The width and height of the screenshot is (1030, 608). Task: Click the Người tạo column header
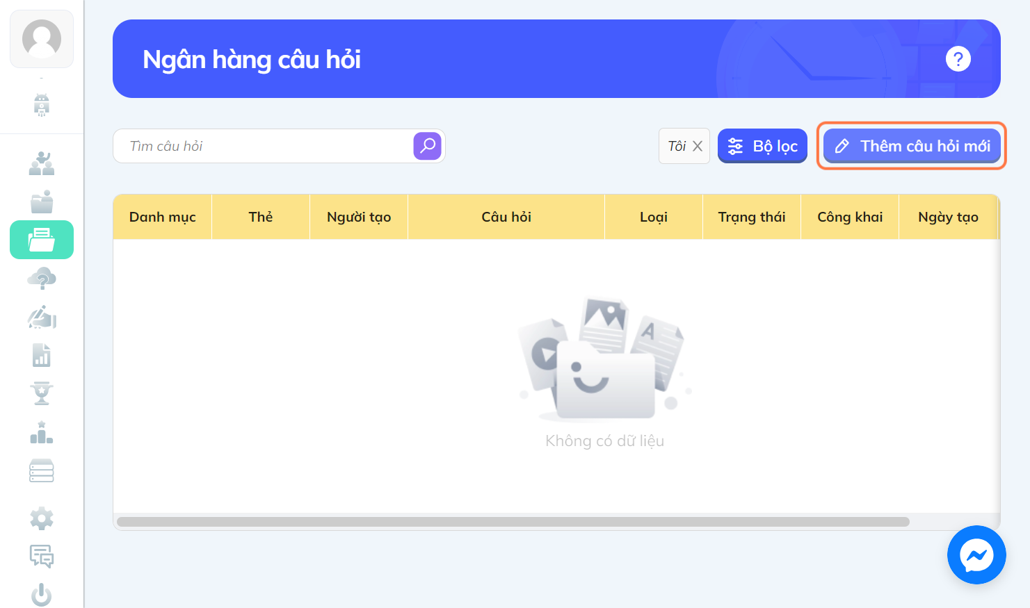tap(359, 217)
